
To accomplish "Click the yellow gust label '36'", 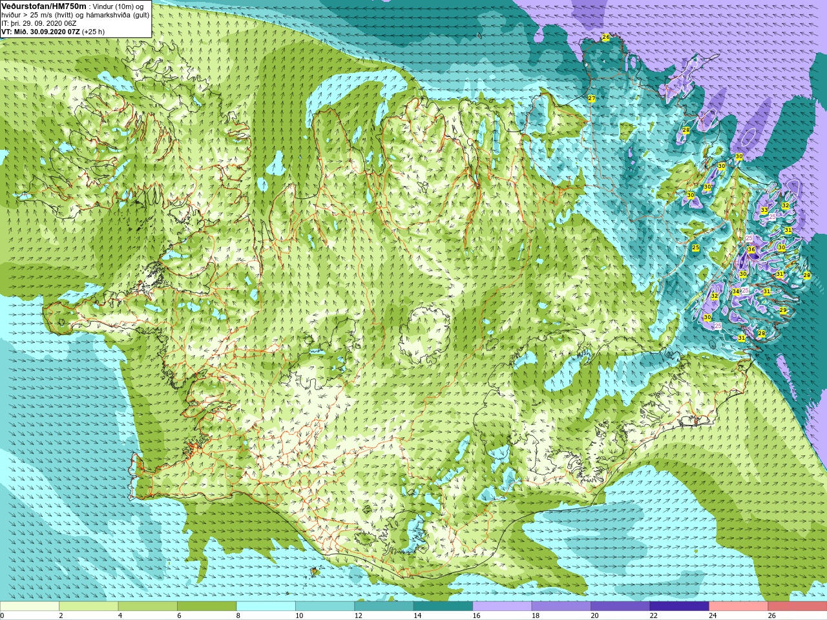I will [x=751, y=250].
